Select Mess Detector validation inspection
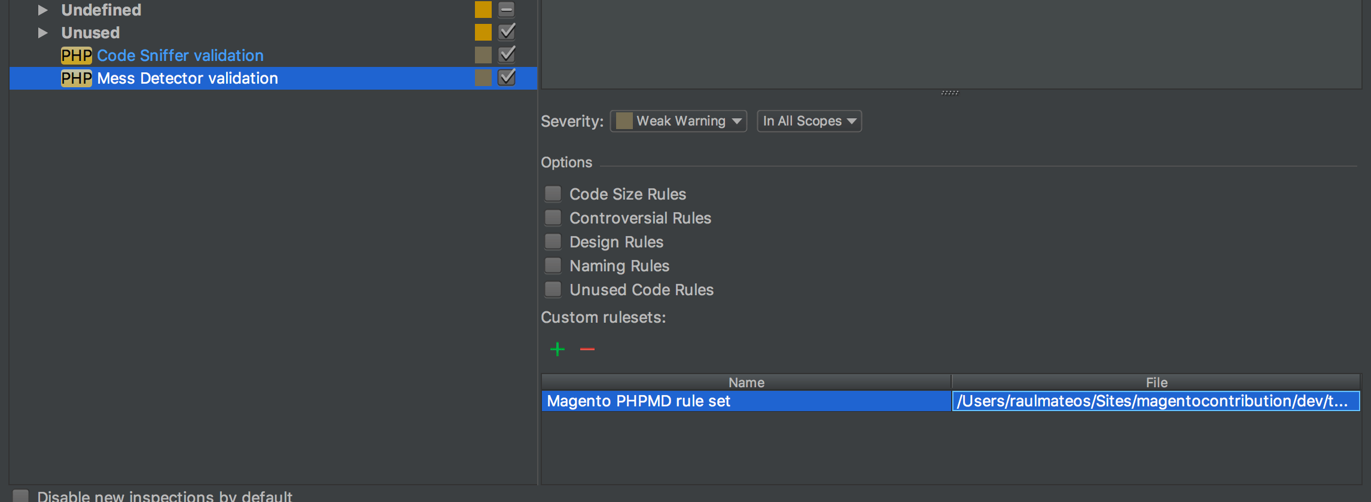 [187, 78]
